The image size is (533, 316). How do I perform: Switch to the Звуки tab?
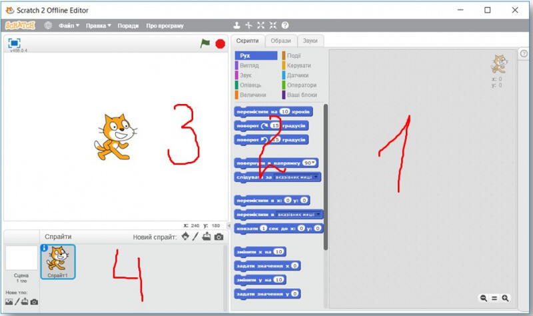310,41
